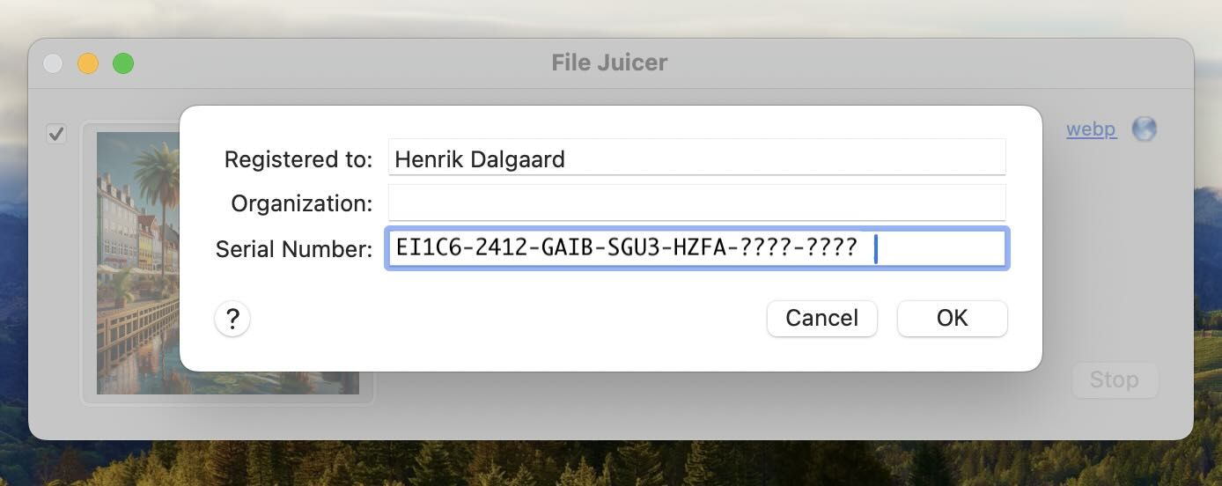Focus the empty Organization field
The width and height of the screenshot is (1222, 486).
pyautogui.click(x=696, y=202)
